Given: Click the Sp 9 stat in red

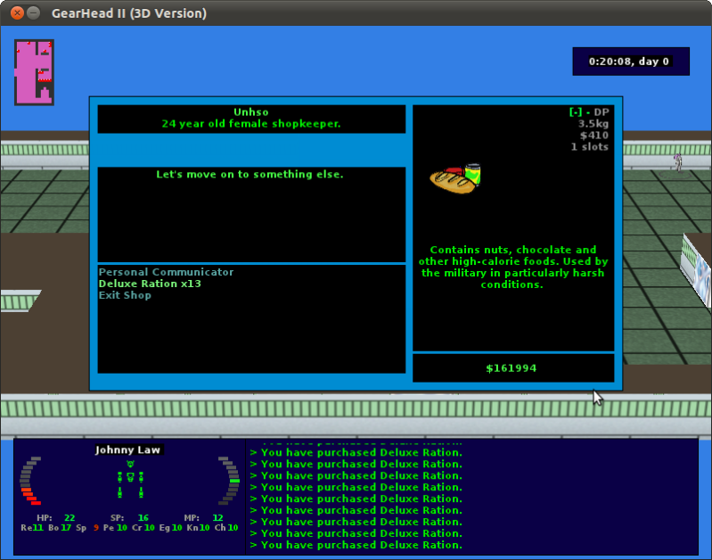Looking at the screenshot, I should (x=87, y=528).
